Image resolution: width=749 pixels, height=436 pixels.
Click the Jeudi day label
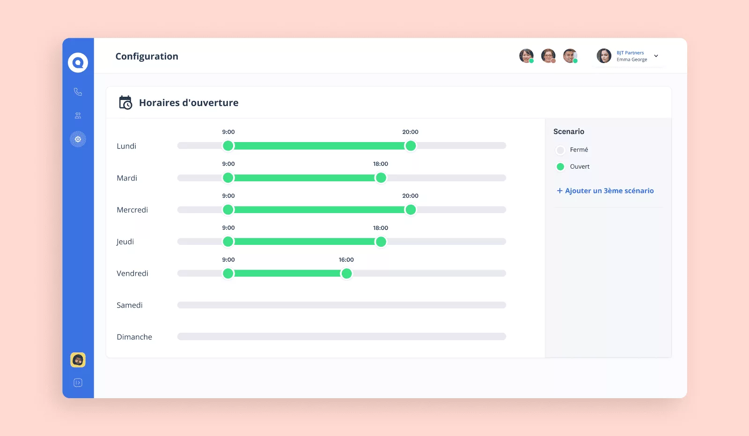(125, 242)
